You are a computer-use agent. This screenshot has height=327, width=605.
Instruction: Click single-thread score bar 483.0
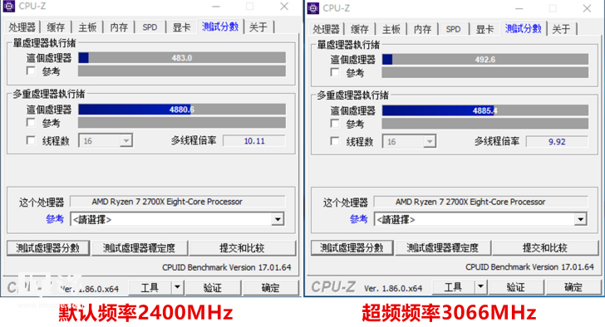182,58
